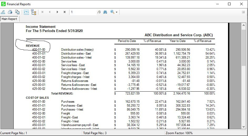Click 'Distribution sales - East' row label
Image resolution: width=248 pixels, height=136 pixels.
coord(76,54)
